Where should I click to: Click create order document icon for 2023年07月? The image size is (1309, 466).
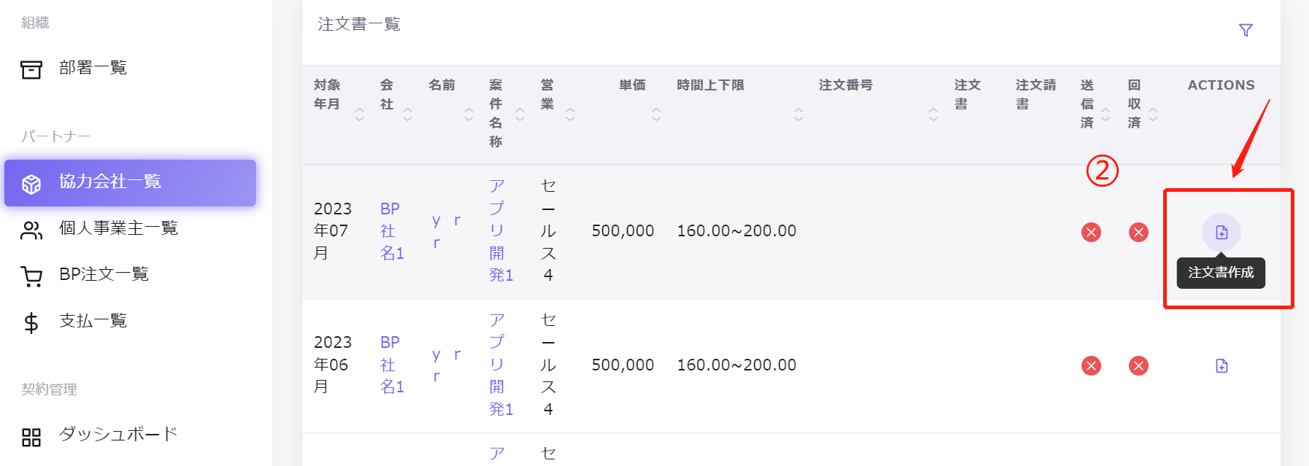click(1221, 232)
